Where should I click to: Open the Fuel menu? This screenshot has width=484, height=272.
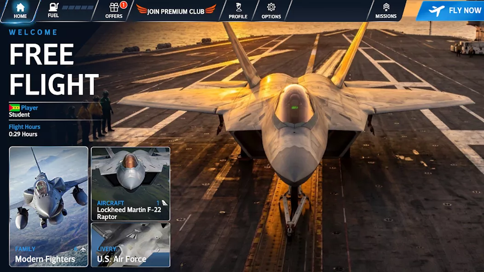(53, 11)
